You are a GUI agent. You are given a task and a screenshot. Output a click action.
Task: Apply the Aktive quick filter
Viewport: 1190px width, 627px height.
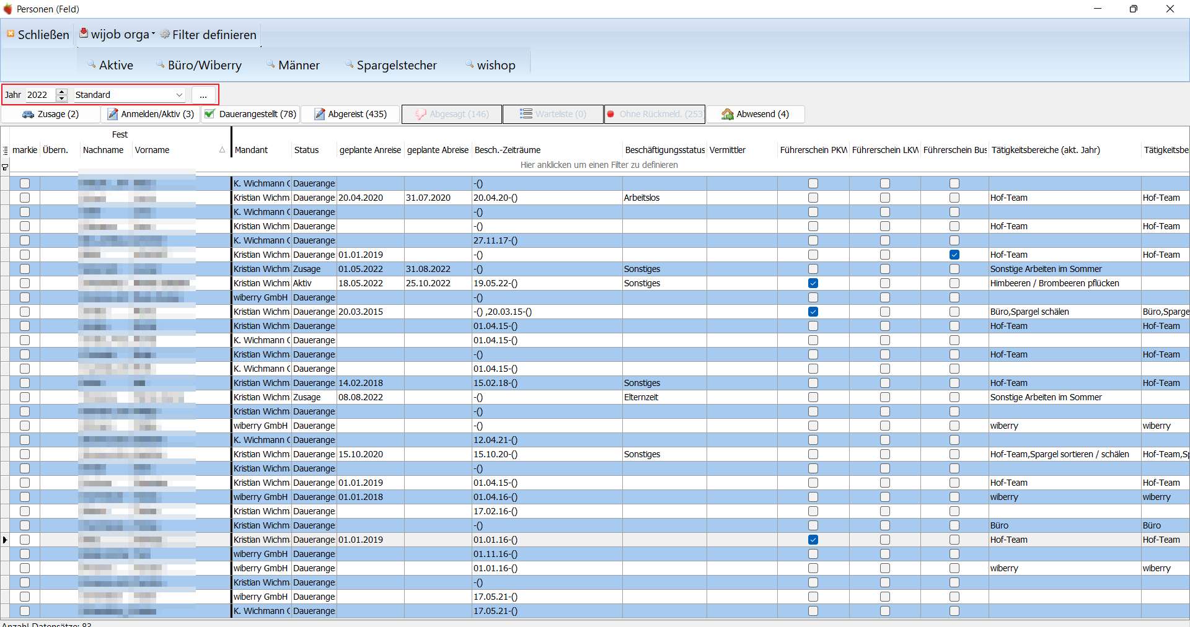pos(110,65)
